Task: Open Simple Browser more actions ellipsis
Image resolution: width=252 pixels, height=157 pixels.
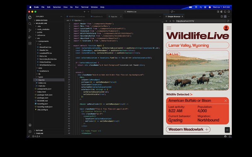Action: [x=229, y=17]
